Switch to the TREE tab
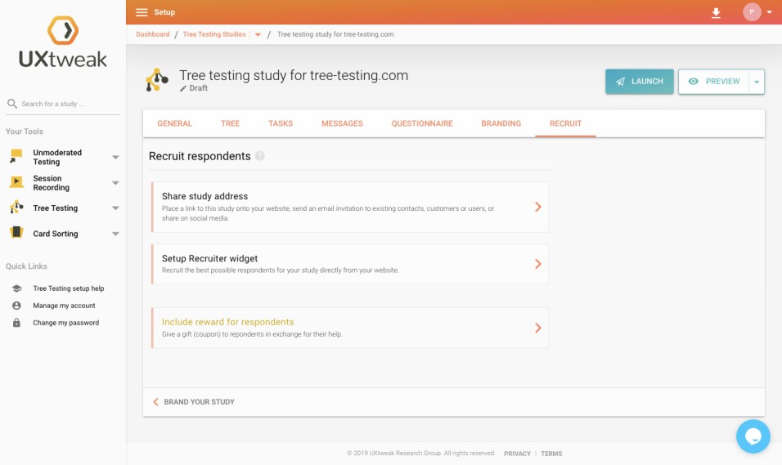The height and width of the screenshot is (465, 782). 231,123
